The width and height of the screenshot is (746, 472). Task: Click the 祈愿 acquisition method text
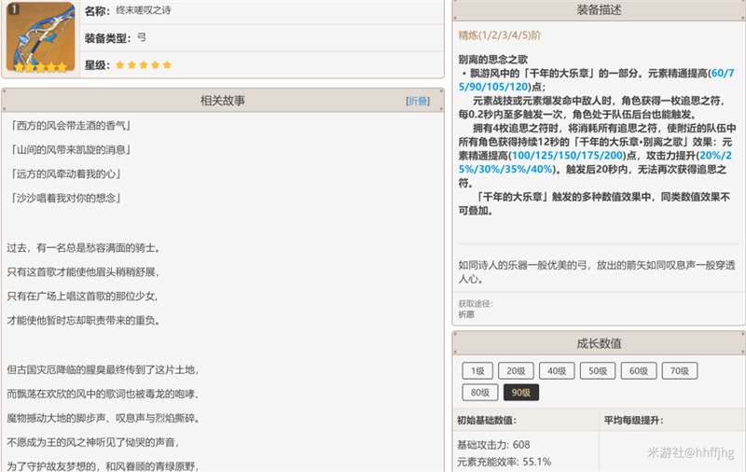[466, 316]
